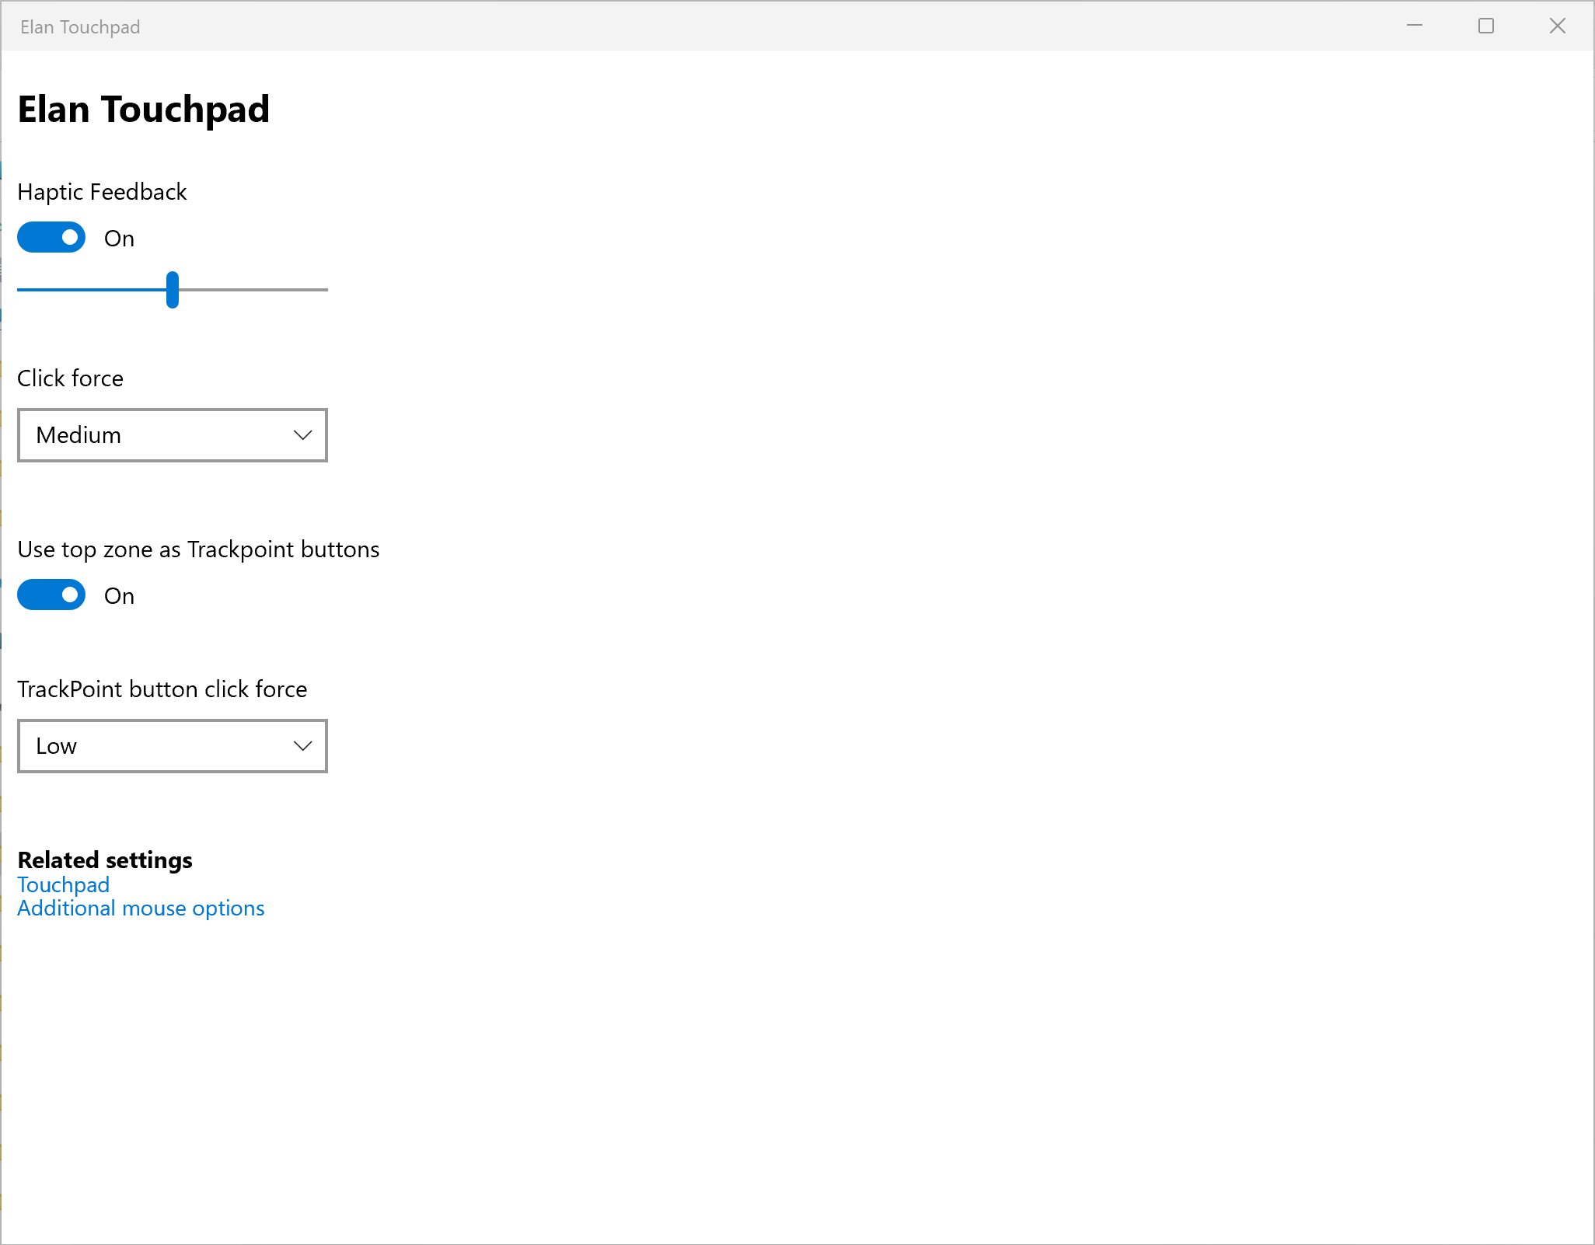This screenshot has width=1595, height=1245.
Task: Click the TrackPoint button click force label
Action: (x=162, y=689)
